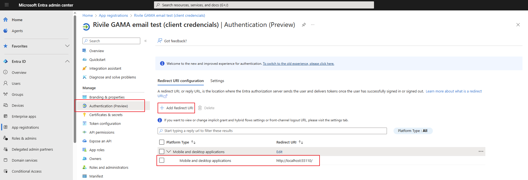528x180 pixels.
Task: Click the Roles & admins icon
Action: [5, 138]
